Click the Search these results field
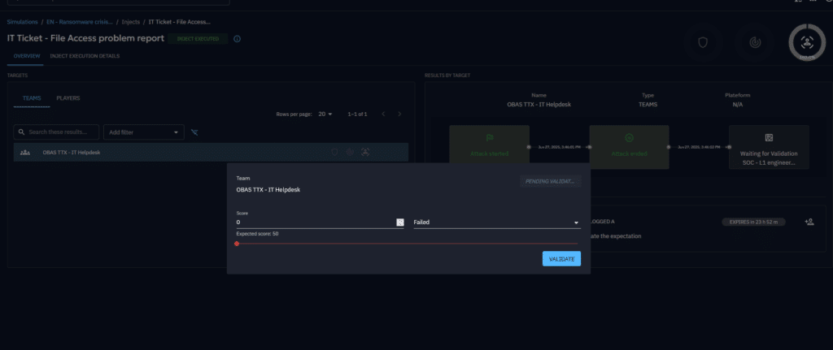Image resolution: width=833 pixels, height=350 pixels. click(x=57, y=132)
